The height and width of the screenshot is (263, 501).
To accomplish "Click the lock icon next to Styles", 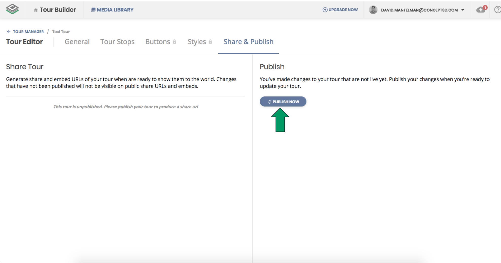I will (x=210, y=42).
